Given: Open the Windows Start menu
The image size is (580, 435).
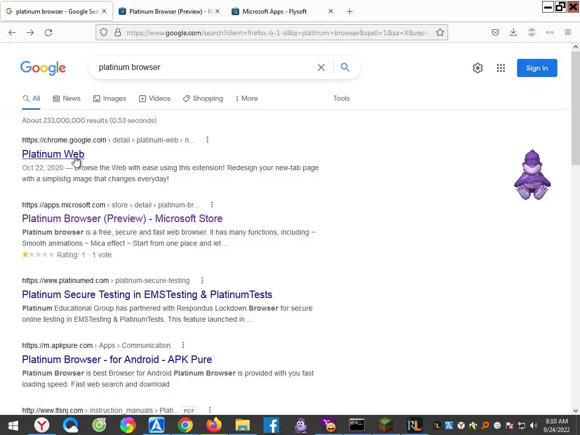Looking at the screenshot, I should (13, 425).
